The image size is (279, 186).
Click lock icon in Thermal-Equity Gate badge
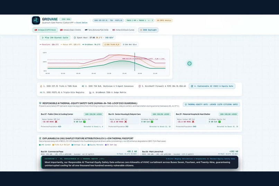tap(186, 105)
